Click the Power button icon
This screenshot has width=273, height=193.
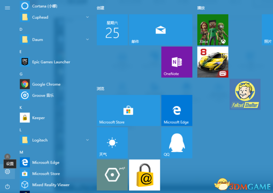8,186
